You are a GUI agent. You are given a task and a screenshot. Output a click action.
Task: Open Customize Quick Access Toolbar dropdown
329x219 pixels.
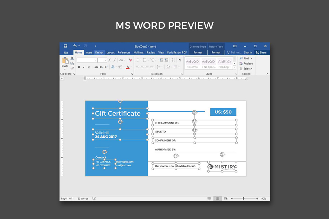95,46
